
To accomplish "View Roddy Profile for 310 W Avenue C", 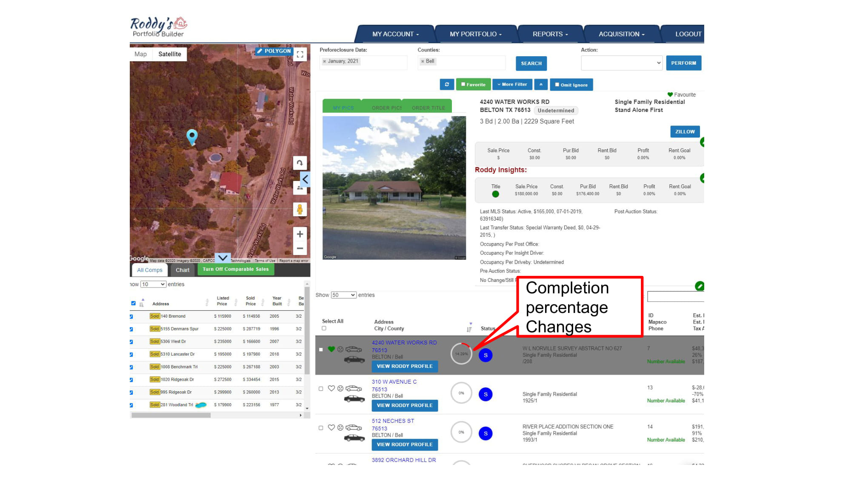I will (x=405, y=405).
